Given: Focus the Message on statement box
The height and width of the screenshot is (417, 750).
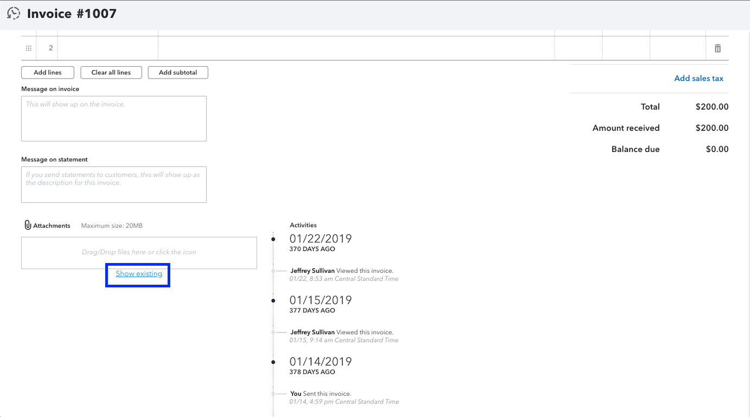Looking at the screenshot, I should click(114, 184).
